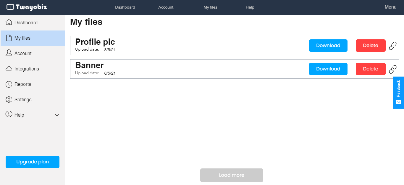The image size is (404, 185).
Task: Click the Upgrade plan button
Action: (33, 162)
